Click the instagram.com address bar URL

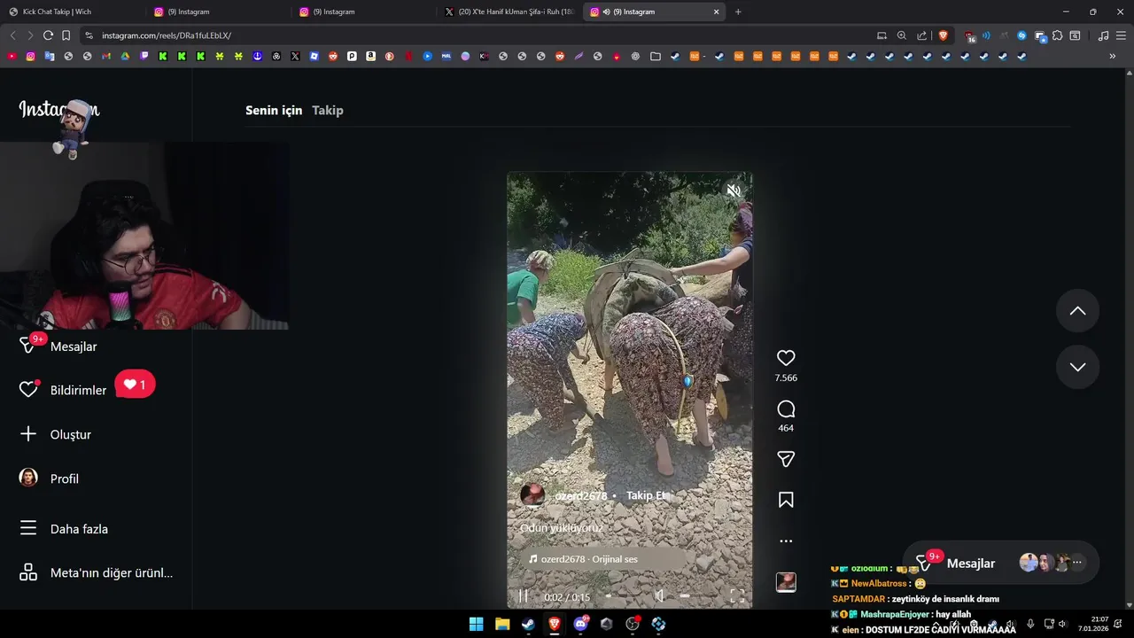tap(167, 35)
